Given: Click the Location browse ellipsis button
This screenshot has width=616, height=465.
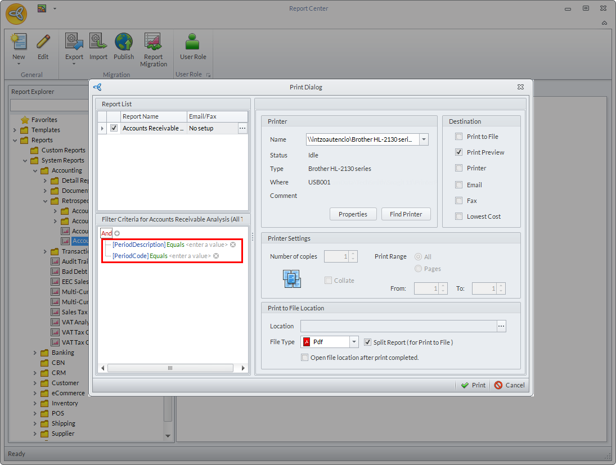Looking at the screenshot, I should [501, 326].
